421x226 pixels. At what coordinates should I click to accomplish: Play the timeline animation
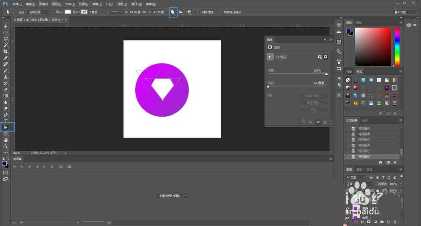click(29, 167)
